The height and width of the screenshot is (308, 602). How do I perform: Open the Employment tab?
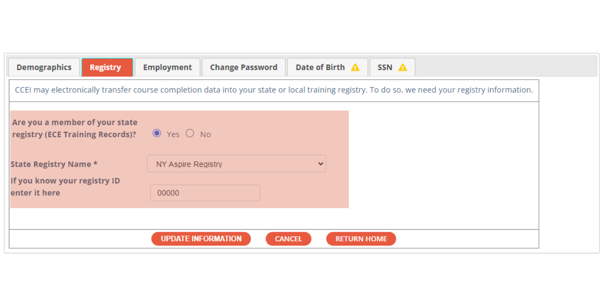(x=167, y=67)
